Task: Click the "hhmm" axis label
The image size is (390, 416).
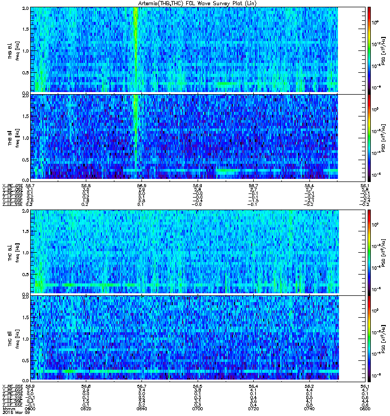Action: 8,409
